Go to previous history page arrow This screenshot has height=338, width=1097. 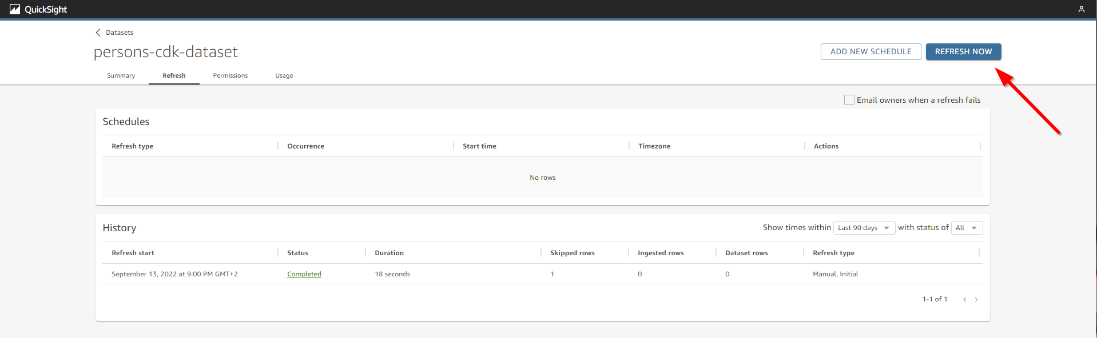[x=965, y=299]
